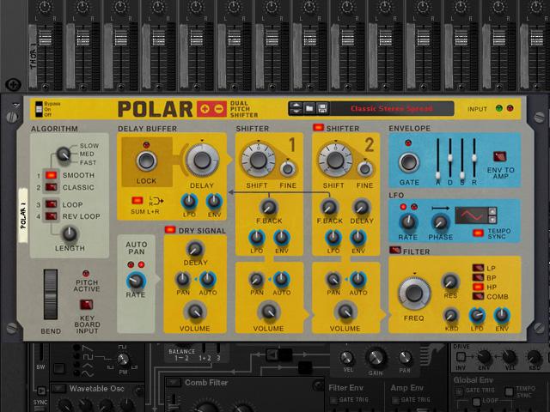
Task: Click Shifter 1 Volume knob
Action: tap(269, 312)
